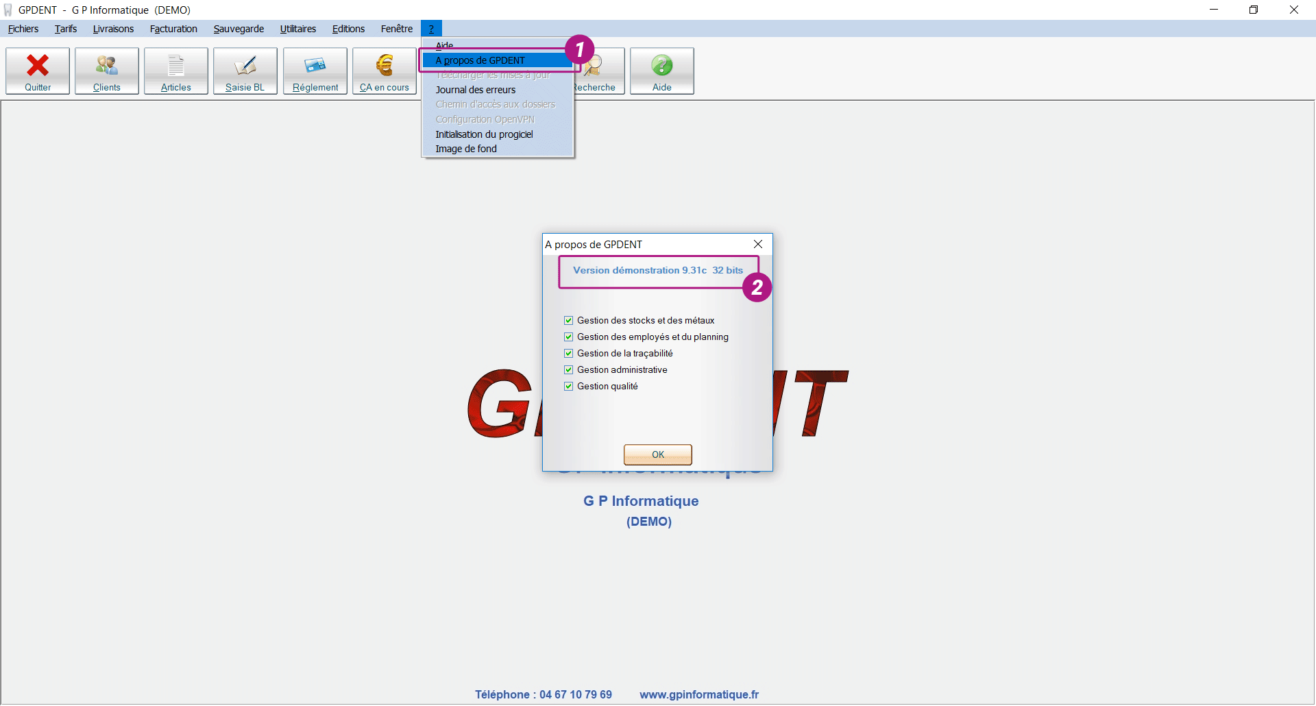Click OK in the A propos dialog
The image size is (1316, 706).
[x=658, y=454]
